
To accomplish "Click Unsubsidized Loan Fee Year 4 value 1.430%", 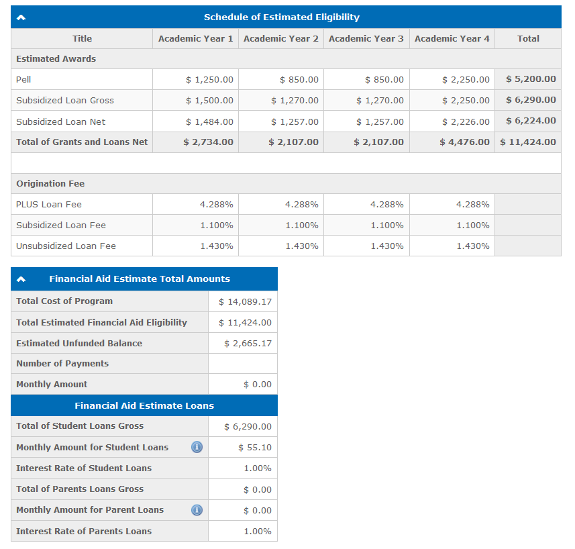I will coord(473,246).
